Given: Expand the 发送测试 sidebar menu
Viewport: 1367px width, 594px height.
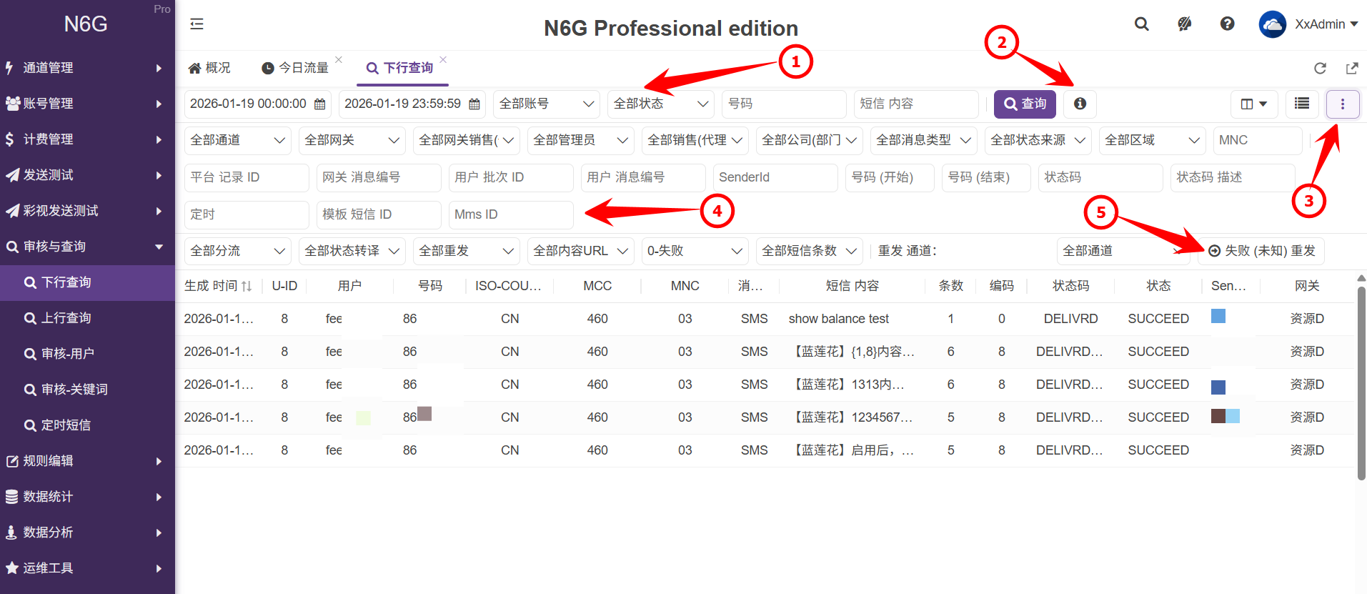Looking at the screenshot, I should pos(87,175).
